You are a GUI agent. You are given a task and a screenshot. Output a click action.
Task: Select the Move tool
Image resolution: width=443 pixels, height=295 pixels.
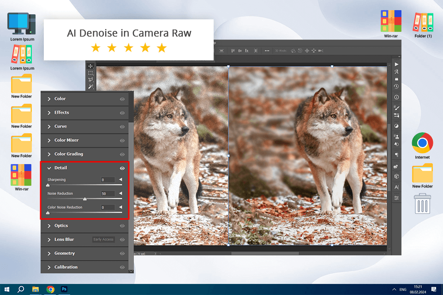(91, 66)
